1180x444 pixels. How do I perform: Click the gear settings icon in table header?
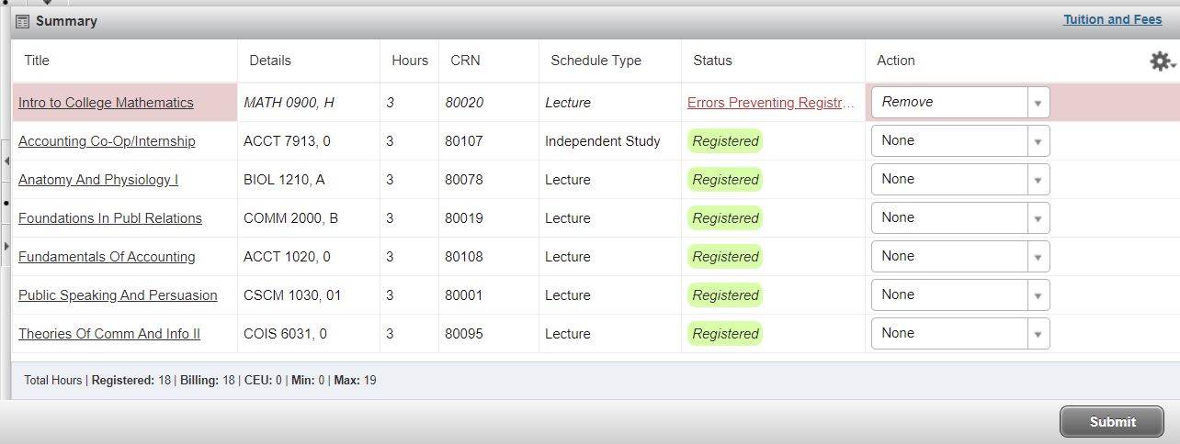1161,61
